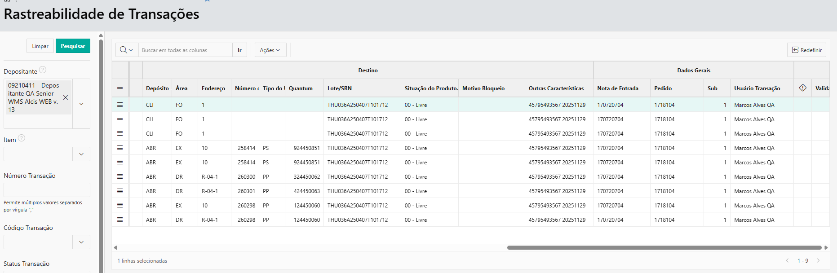Open the header row actions hamburger menu

tap(120, 88)
